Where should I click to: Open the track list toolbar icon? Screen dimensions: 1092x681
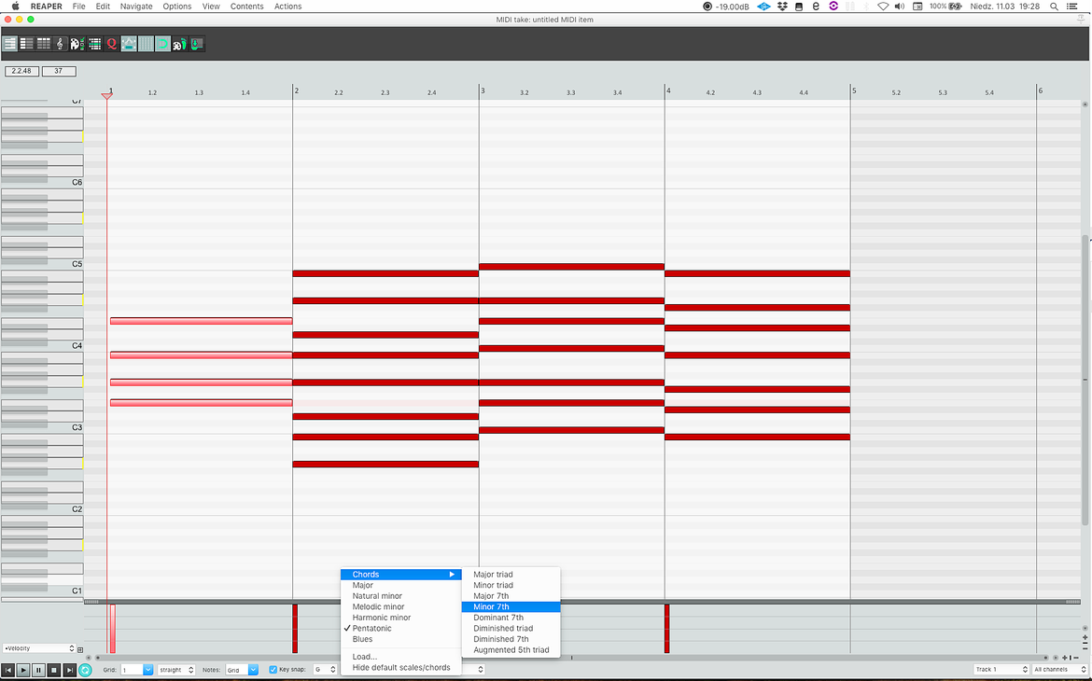point(94,44)
